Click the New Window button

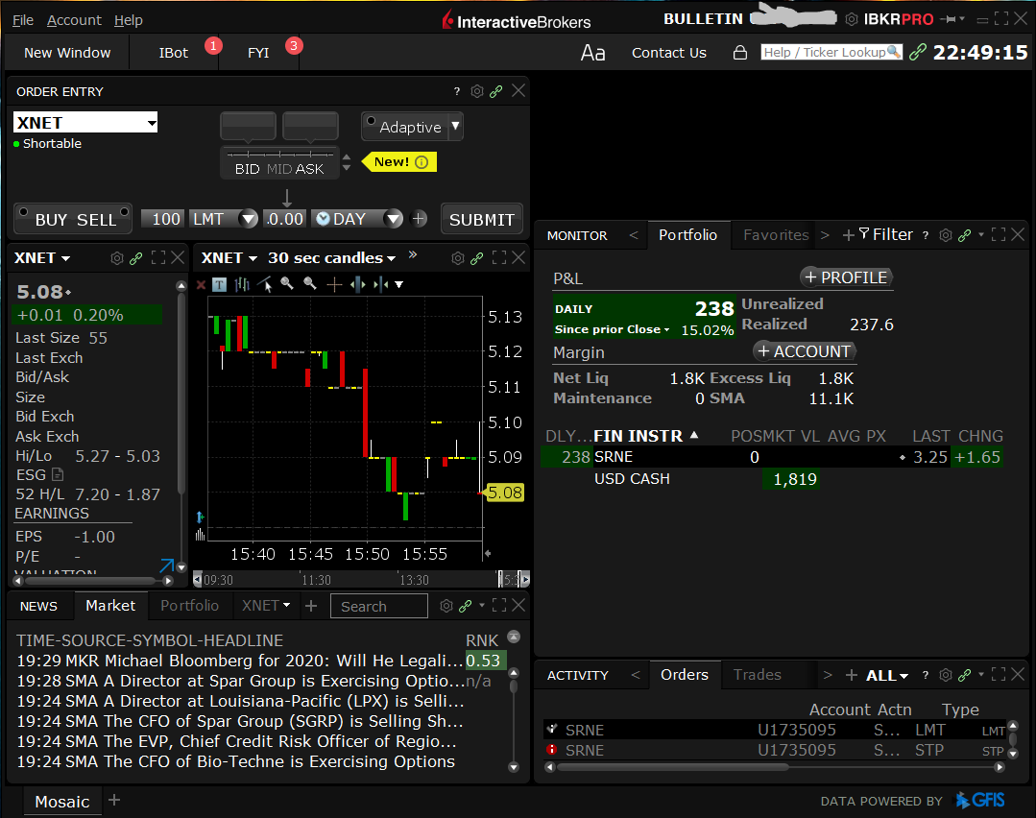click(67, 53)
